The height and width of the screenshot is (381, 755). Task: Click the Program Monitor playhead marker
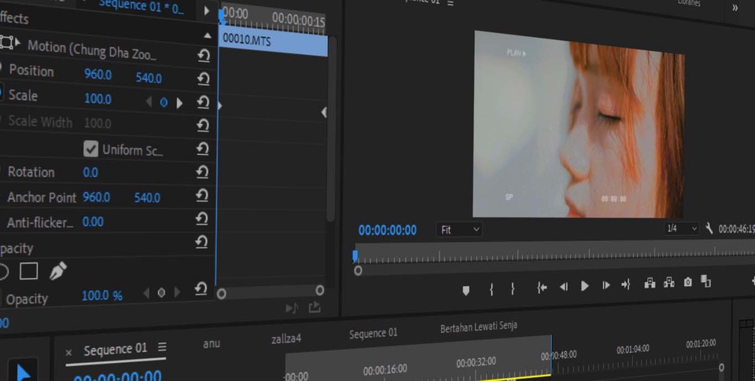click(355, 255)
